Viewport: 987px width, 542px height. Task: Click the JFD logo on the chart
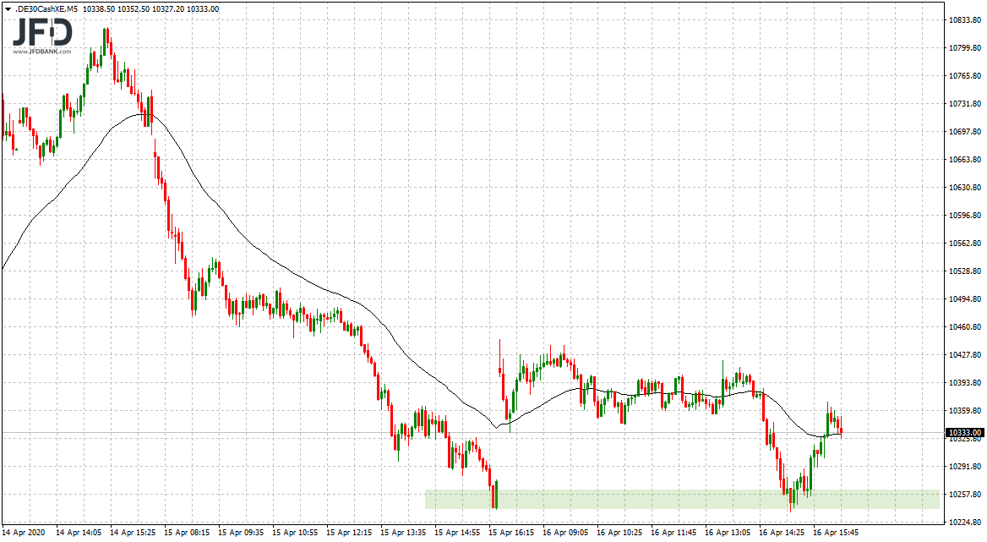(41, 31)
